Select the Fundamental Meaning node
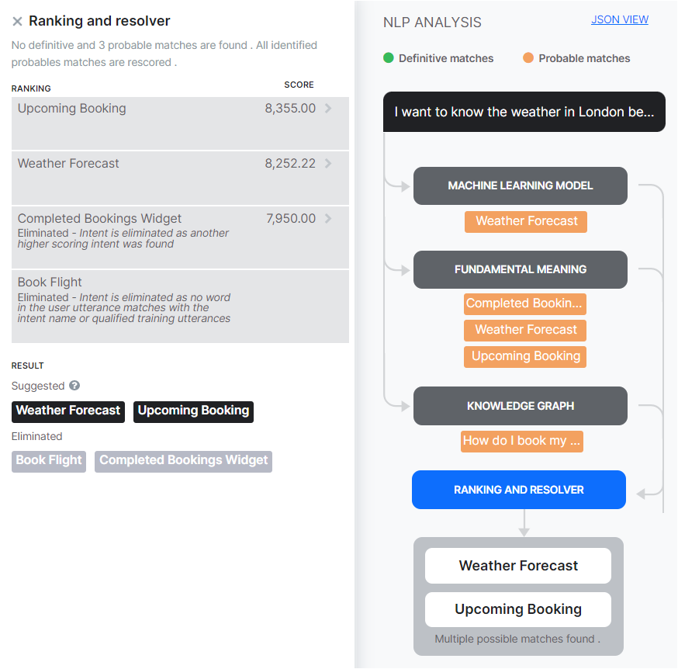Screen dimensions: 678x669 pyautogui.click(x=520, y=270)
